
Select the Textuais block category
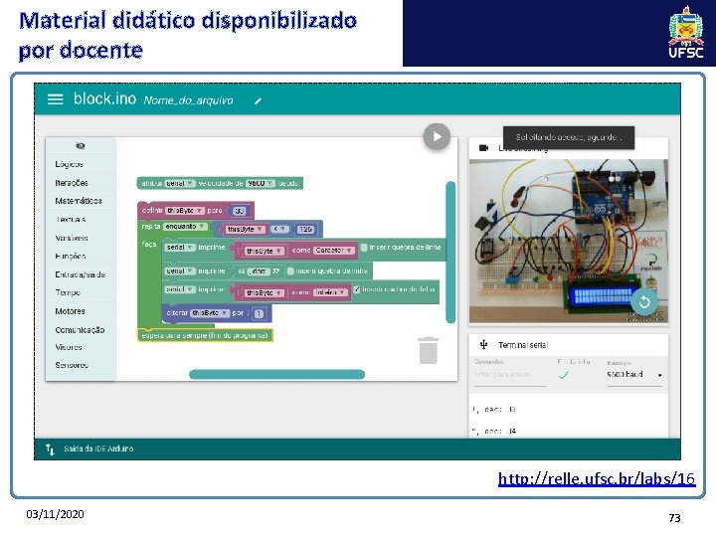pyautogui.click(x=71, y=220)
